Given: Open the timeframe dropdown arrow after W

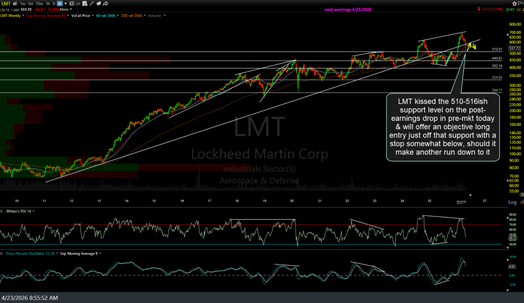Looking at the screenshot, I should [x=65, y=3].
